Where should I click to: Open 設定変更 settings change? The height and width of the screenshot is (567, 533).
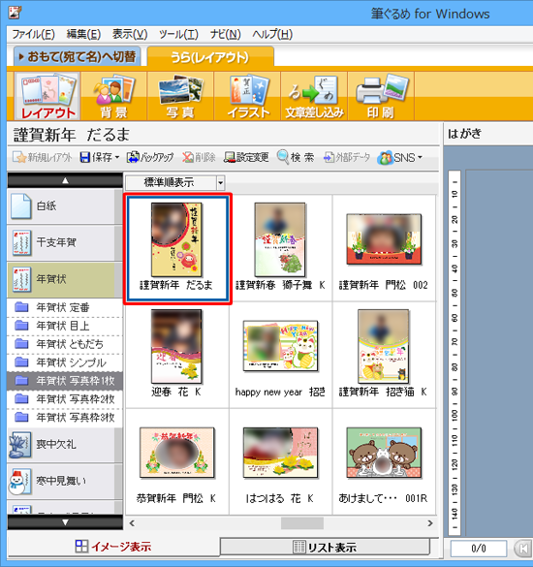coord(246,157)
